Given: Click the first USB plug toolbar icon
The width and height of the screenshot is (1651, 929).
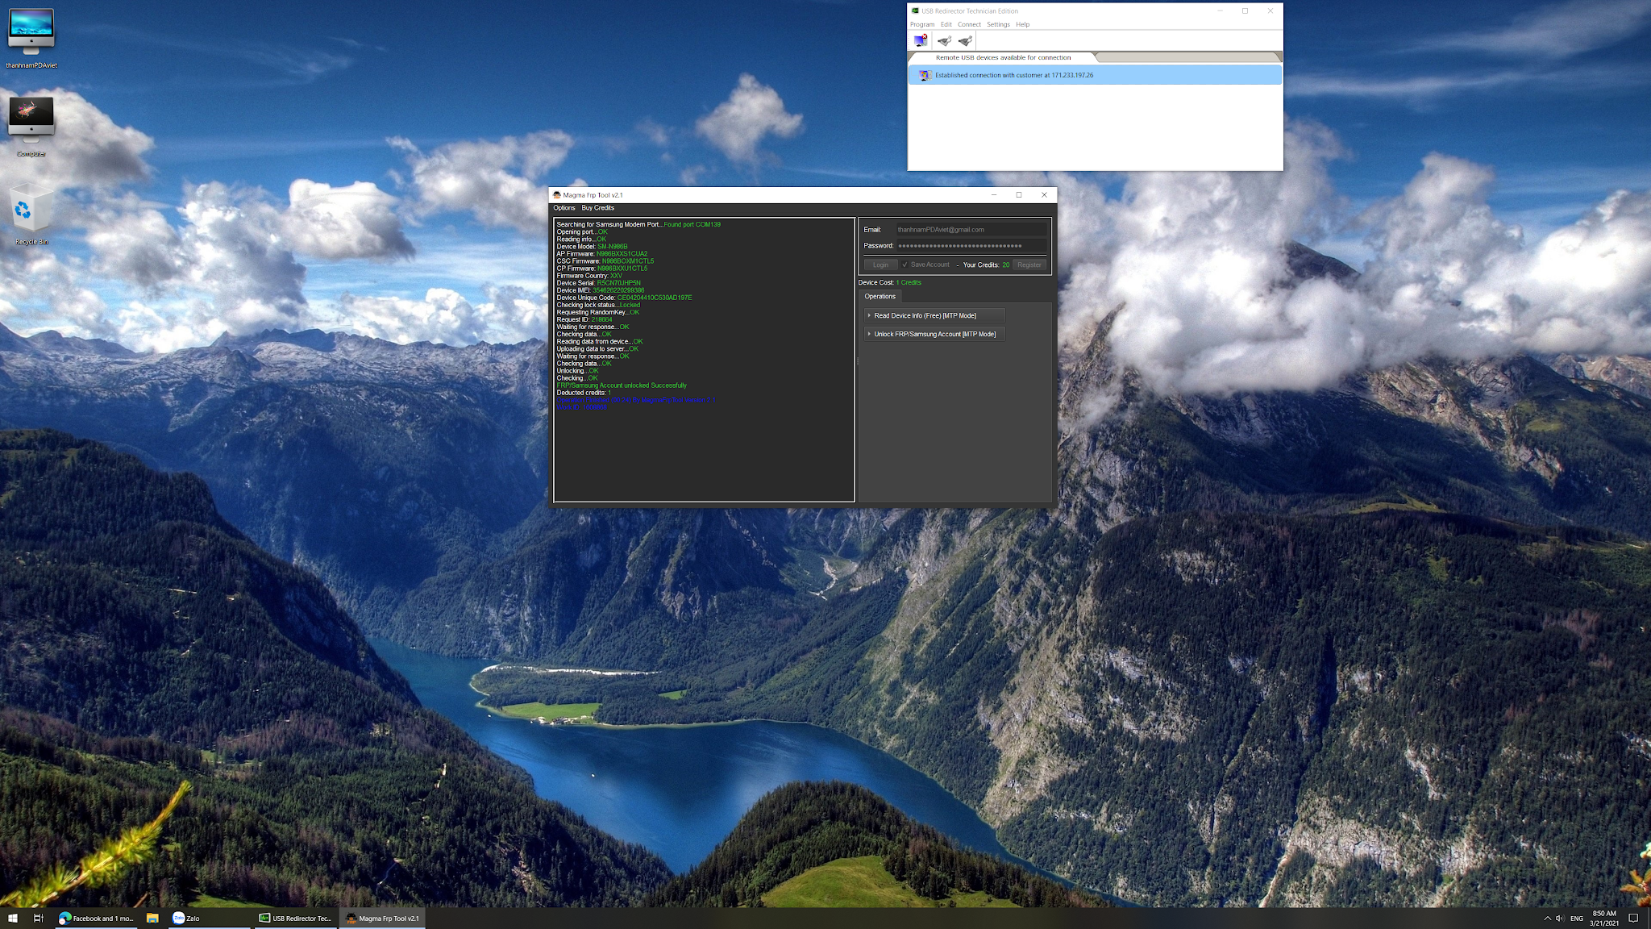Looking at the screenshot, I should 944,40.
